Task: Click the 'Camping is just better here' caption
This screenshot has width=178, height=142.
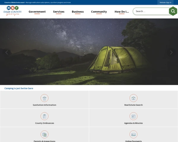Action: 19,88
